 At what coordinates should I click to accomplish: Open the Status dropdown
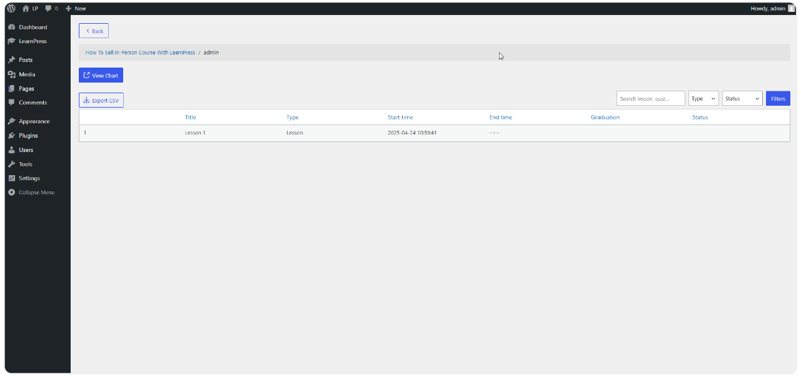click(742, 98)
